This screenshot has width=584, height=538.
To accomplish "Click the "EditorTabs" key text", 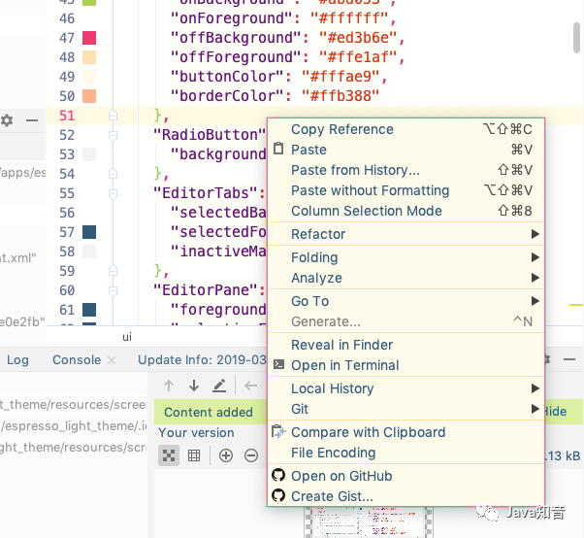I will 206,193.
